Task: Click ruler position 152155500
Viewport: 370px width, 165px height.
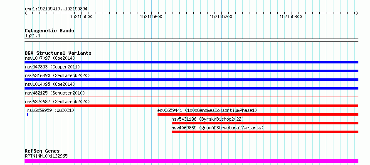Action: click(x=81, y=17)
